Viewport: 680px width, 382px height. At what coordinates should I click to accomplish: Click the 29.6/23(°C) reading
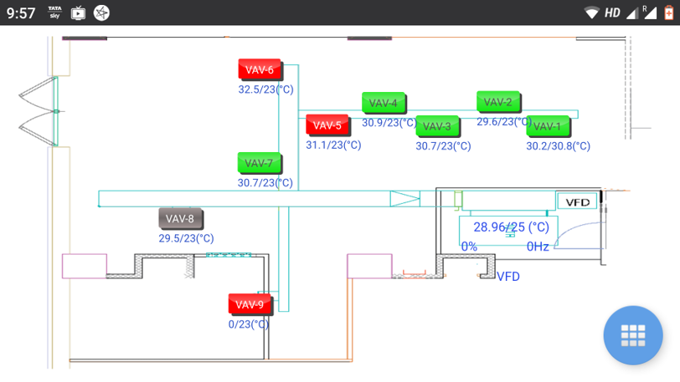[504, 122]
